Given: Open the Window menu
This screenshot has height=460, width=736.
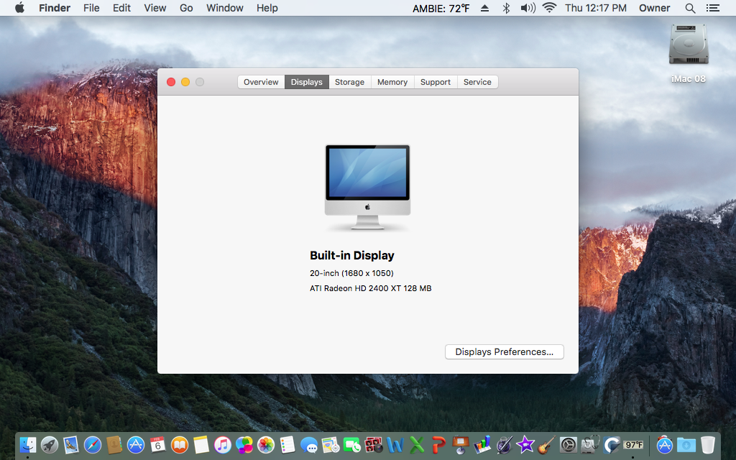Looking at the screenshot, I should (225, 8).
